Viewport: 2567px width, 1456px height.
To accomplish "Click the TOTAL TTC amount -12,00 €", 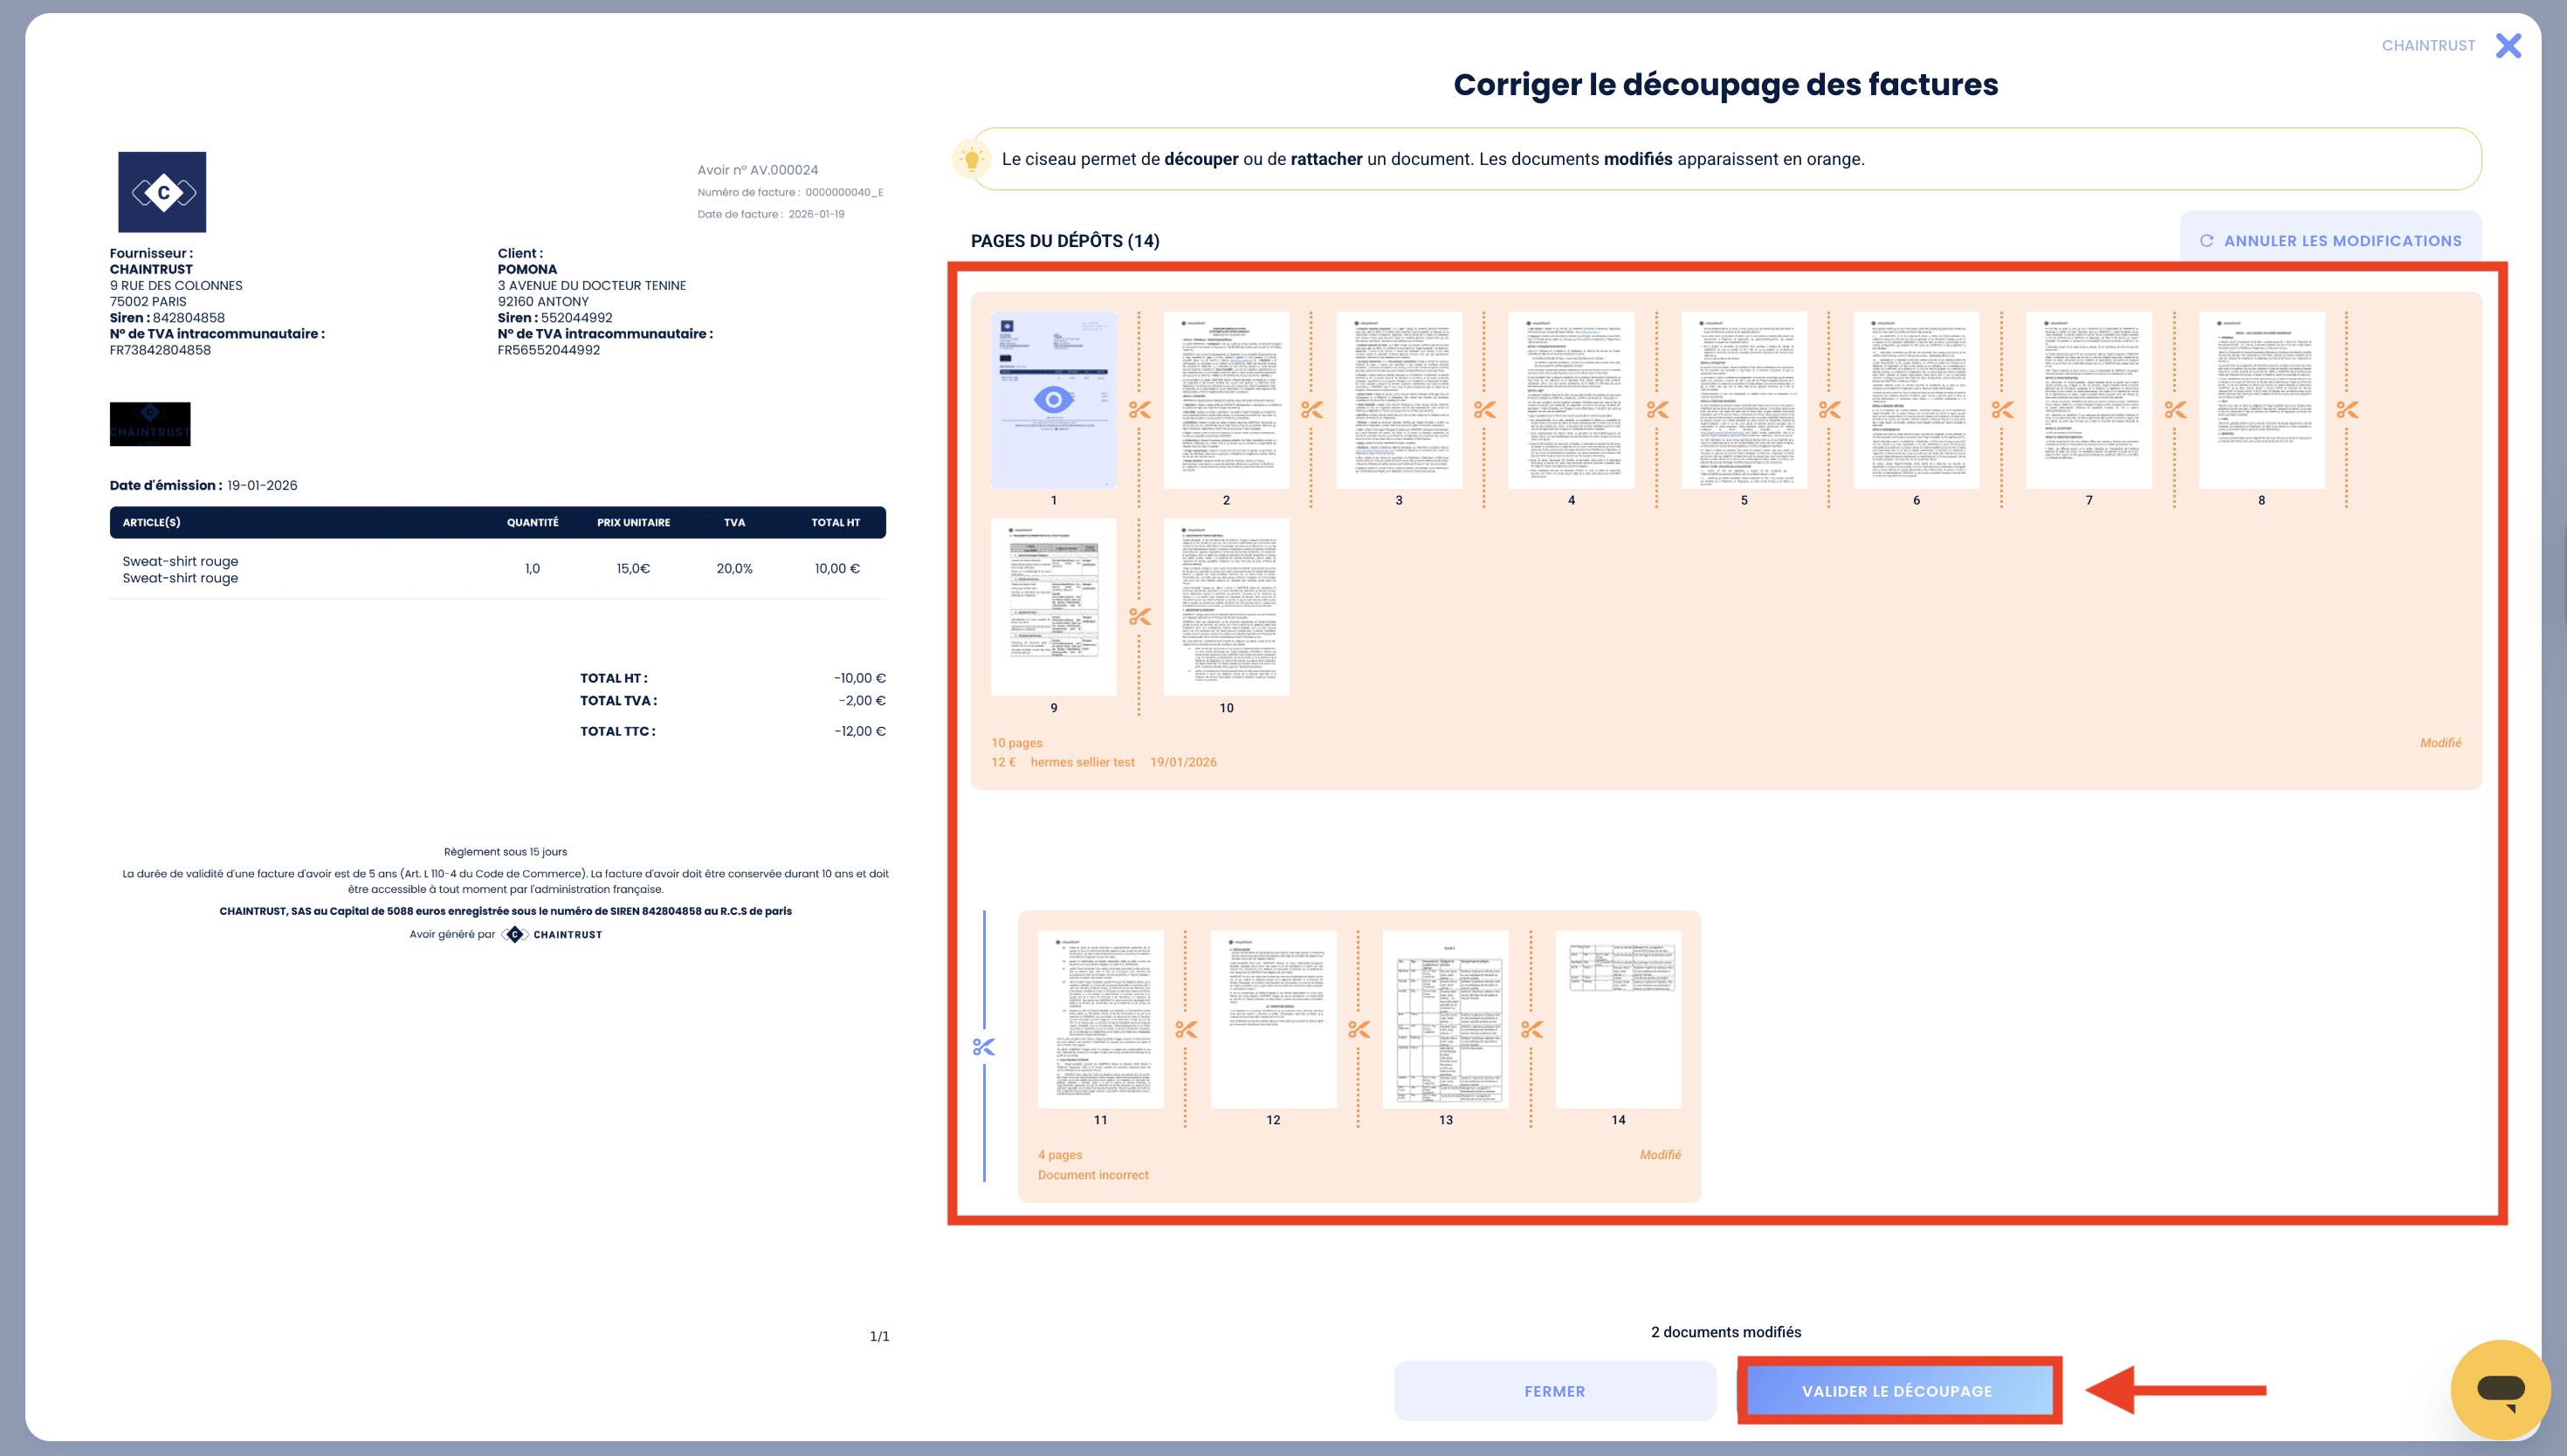I will coord(860,731).
